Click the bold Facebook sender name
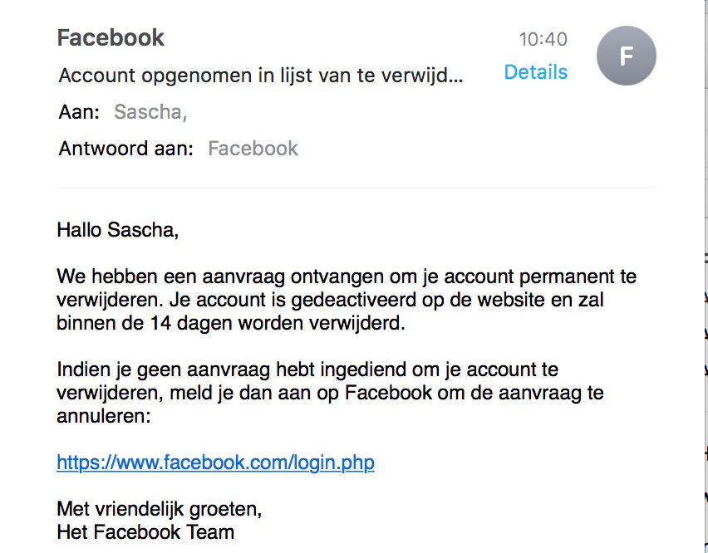Viewport: 708px width, 553px height. (111, 37)
